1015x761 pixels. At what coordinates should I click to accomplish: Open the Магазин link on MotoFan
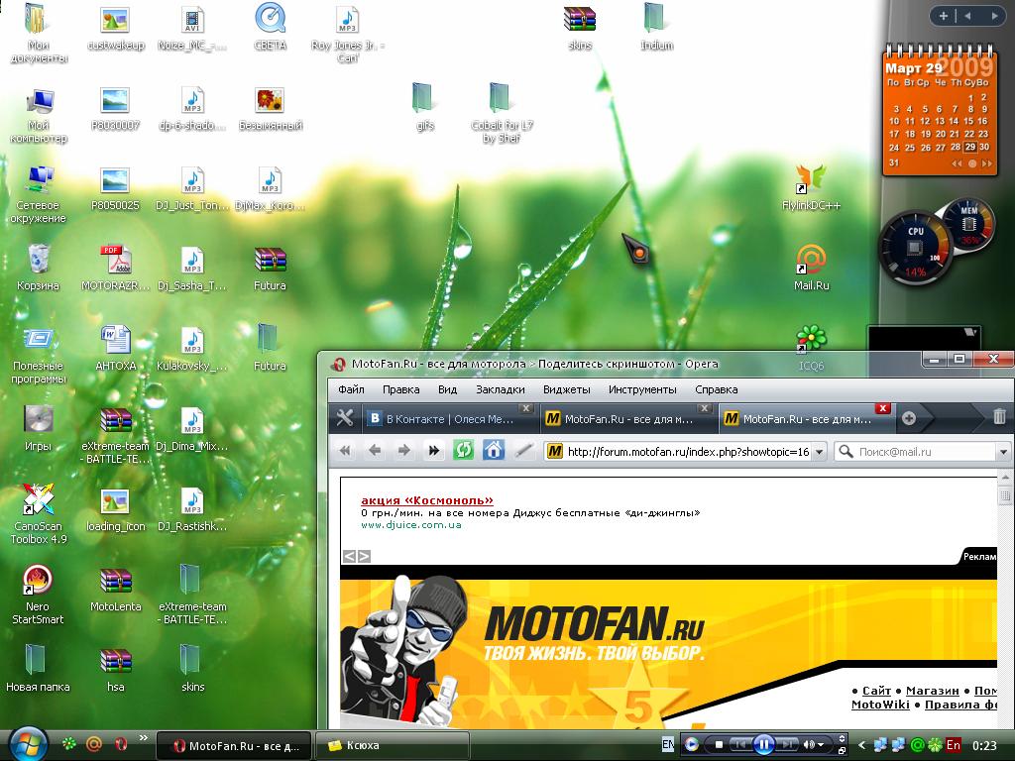pyautogui.click(x=932, y=691)
